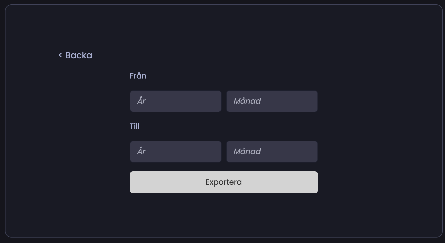Select the "Backa" text

[x=79, y=55]
